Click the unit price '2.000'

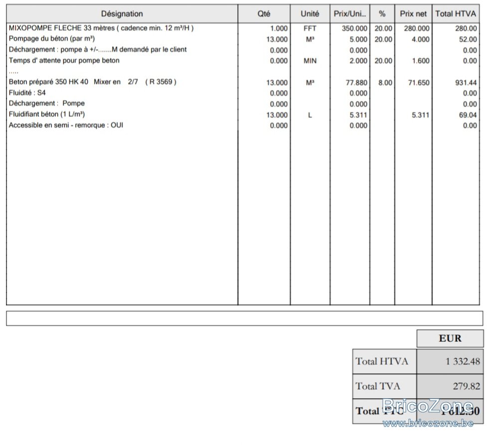(358, 61)
